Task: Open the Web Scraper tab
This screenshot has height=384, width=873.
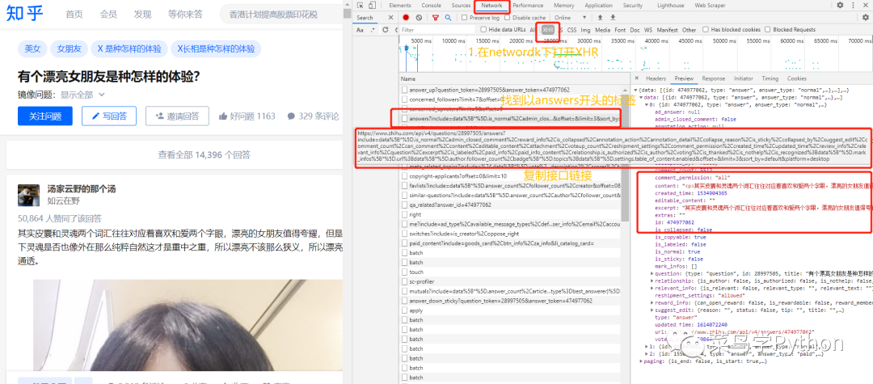Action: (710, 6)
